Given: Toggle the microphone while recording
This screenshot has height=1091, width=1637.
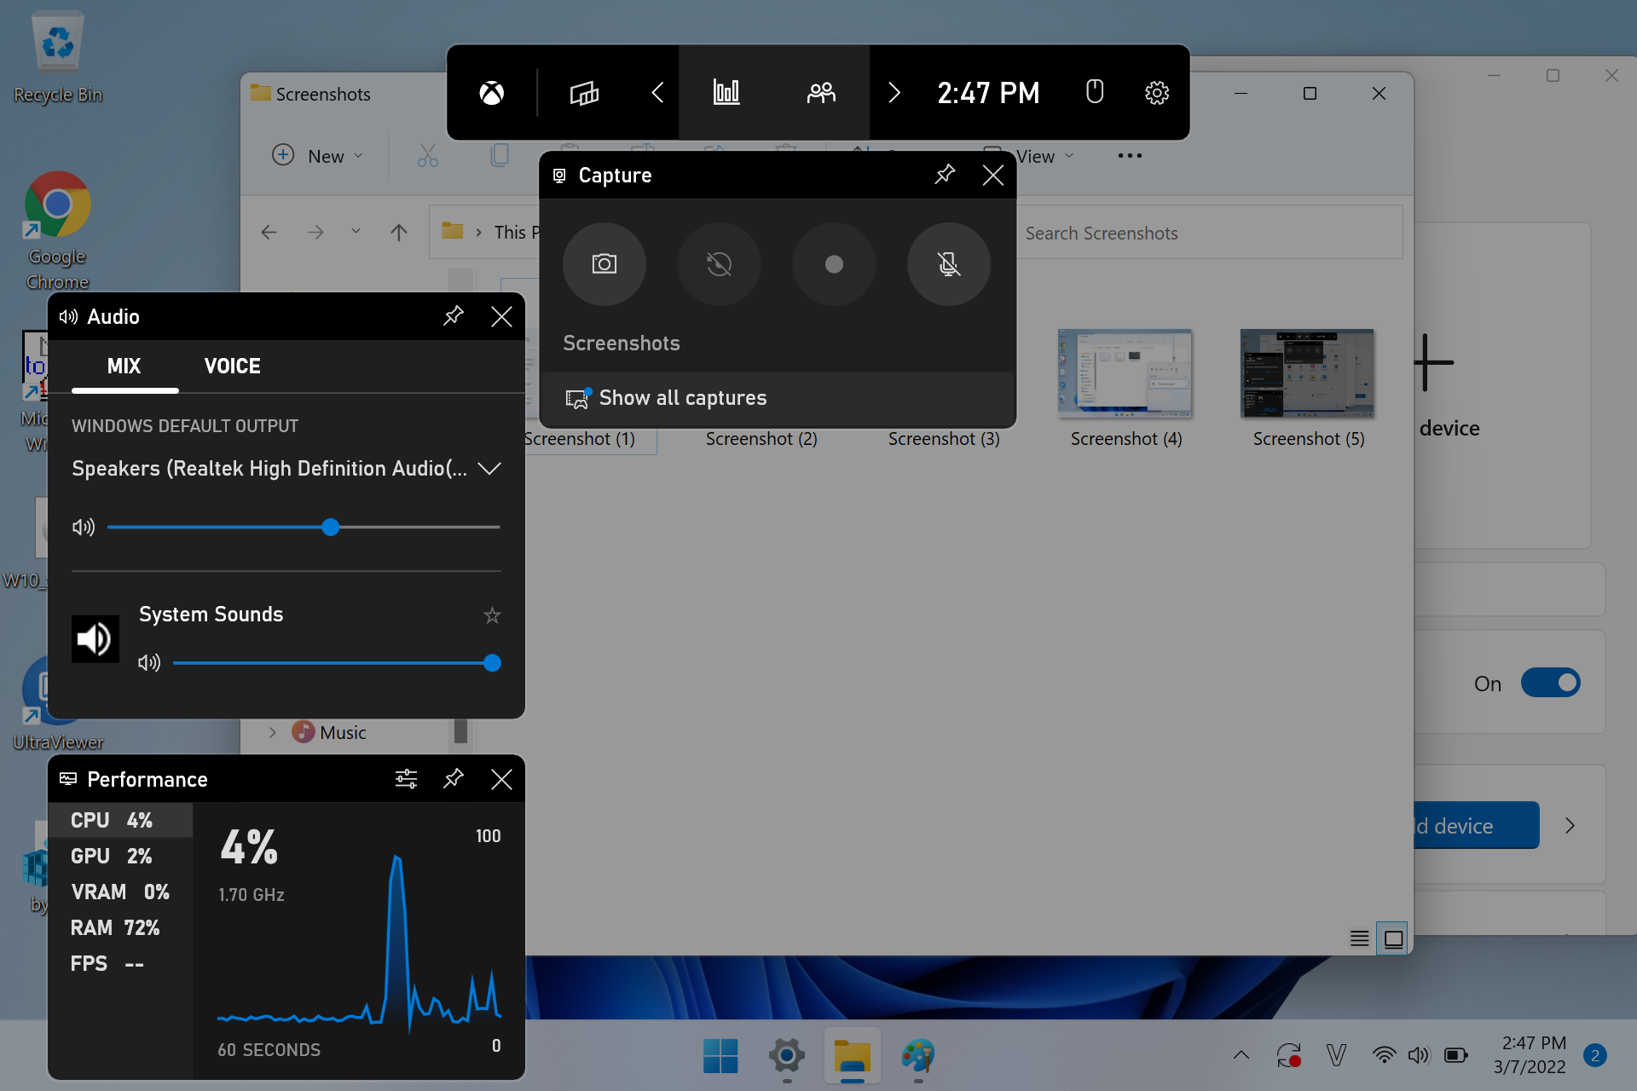Looking at the screenshot, I should click(x=949, y=264).
